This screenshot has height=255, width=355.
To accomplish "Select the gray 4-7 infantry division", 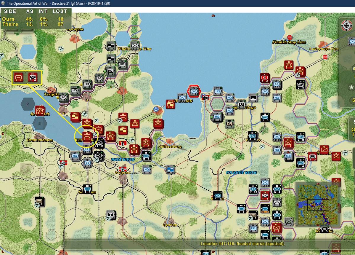I will pyautogui.click(x=289, y=222).
